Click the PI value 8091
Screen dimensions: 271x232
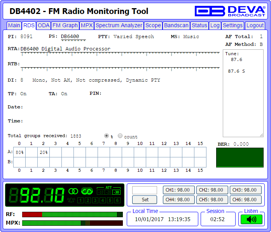click(x=26, y=37)
